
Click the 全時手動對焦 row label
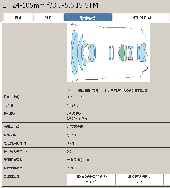click(13, 168)
